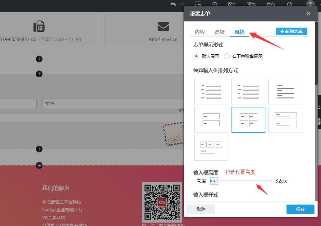Select the 默认展示 radio option

click(x=196, y=56)
